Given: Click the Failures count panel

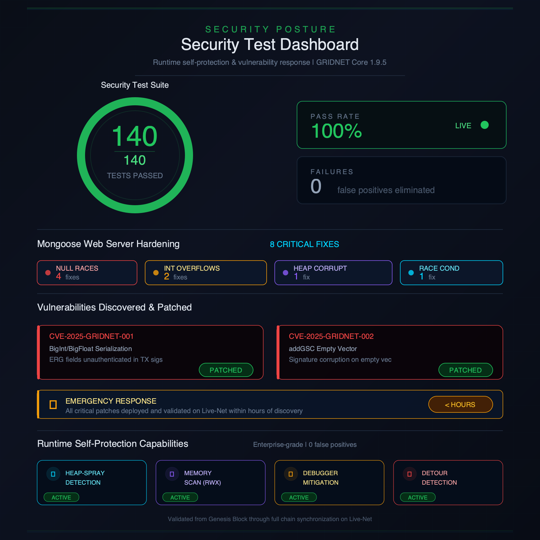Looking at the screenshot, I should click(x=401, y=180).
